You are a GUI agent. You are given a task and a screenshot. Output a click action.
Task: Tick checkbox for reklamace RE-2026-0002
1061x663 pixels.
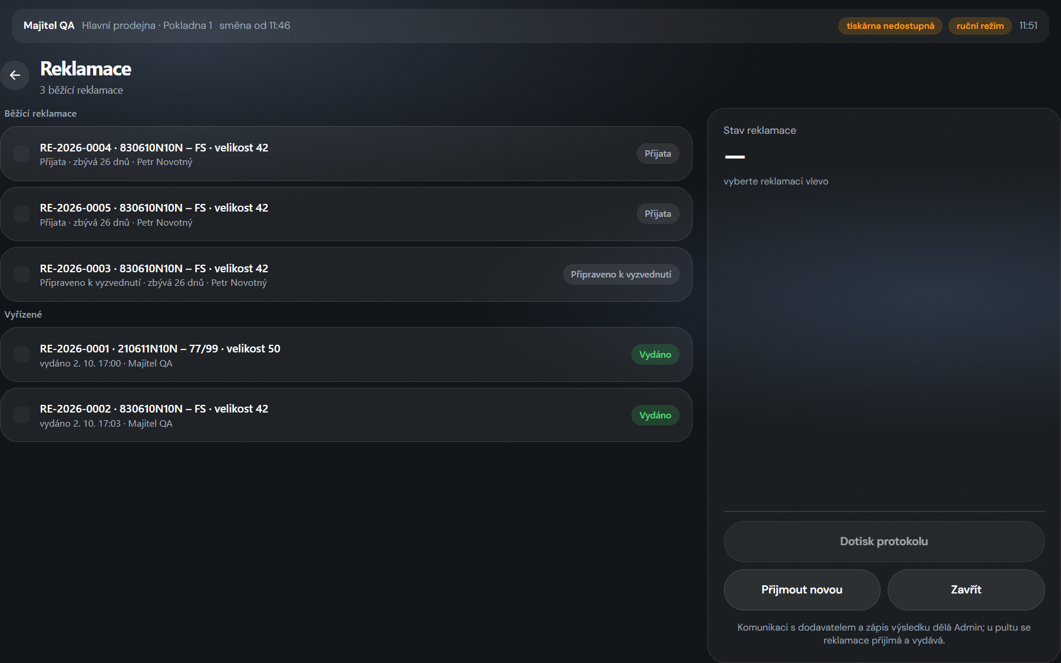[x=21, y=415]
